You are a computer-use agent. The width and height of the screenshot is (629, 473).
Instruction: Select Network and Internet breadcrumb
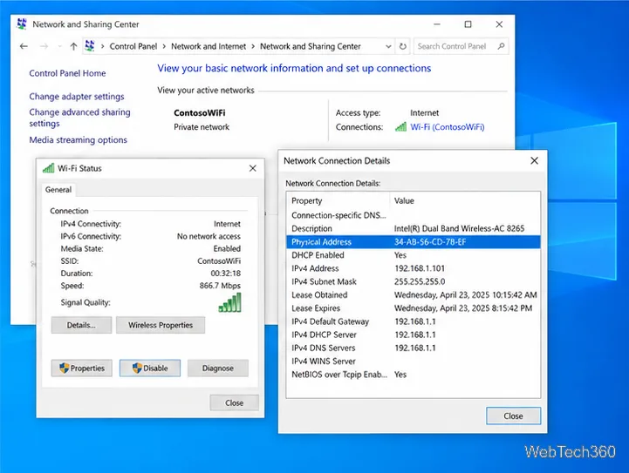[209, 46]
